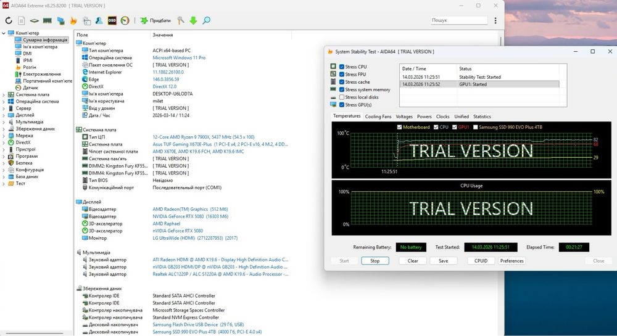Click the icon beside Stress GPU(s)
The height and width of the screenshot is (336, 617).
(333, 105)
